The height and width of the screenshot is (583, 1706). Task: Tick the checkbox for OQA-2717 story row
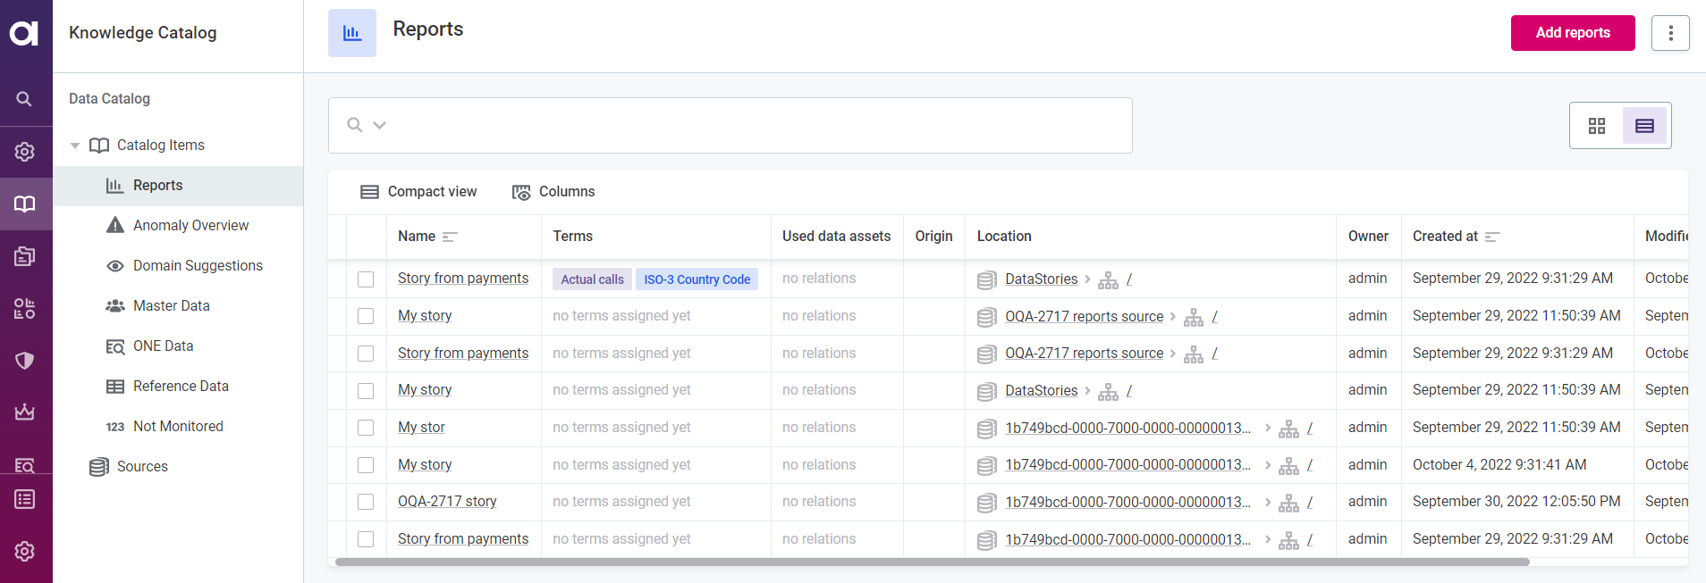[x=366, y=502]
